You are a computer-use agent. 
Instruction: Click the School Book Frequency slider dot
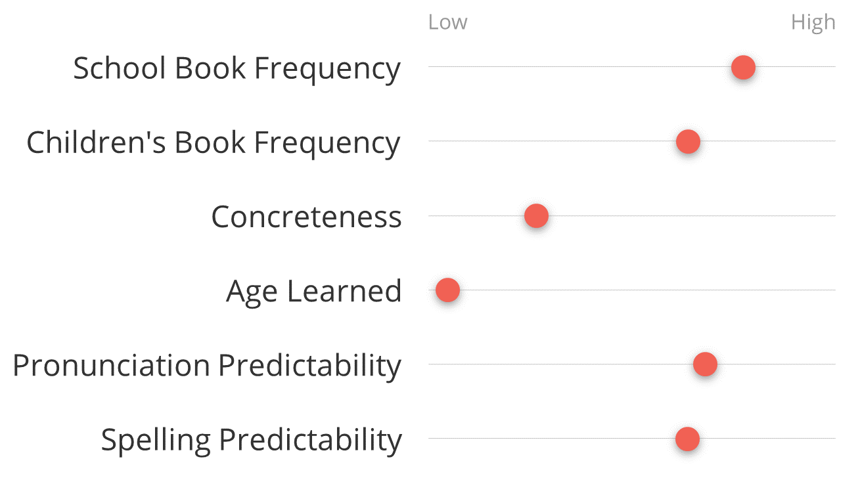(743, 67)
